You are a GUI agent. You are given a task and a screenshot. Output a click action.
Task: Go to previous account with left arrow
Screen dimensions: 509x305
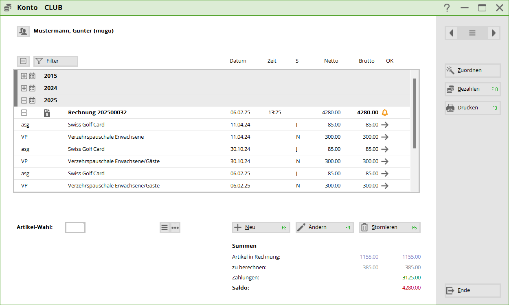451,33
